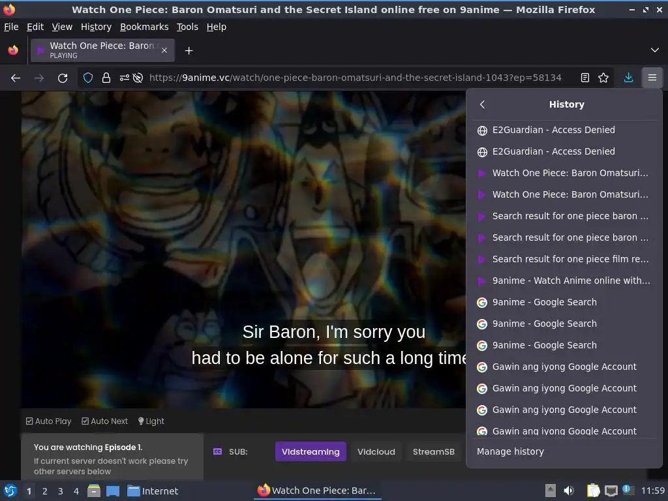Click the site security padlock icon
The image size is (668, 501).
click(x=106, y=78)
